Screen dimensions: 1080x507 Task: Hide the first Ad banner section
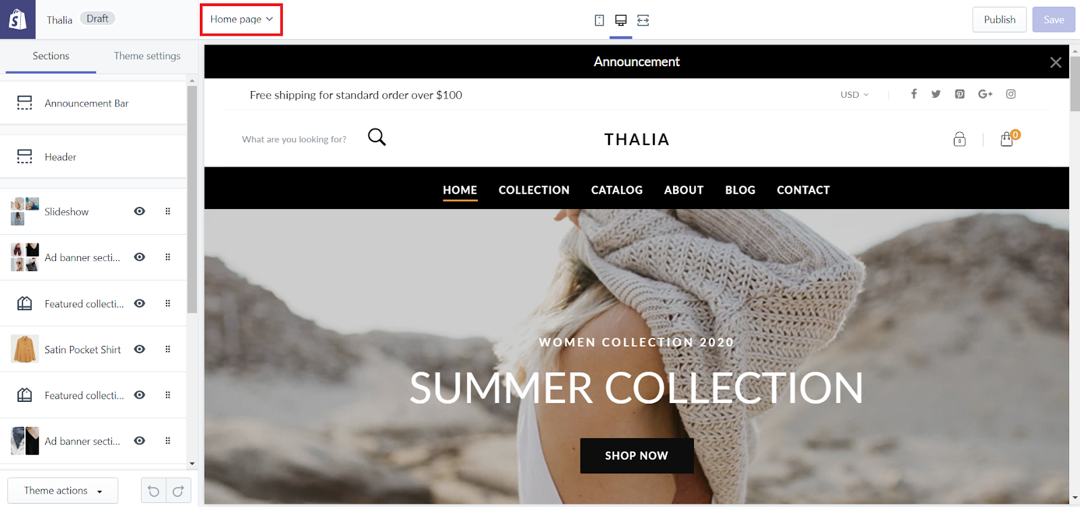(140, 257)
